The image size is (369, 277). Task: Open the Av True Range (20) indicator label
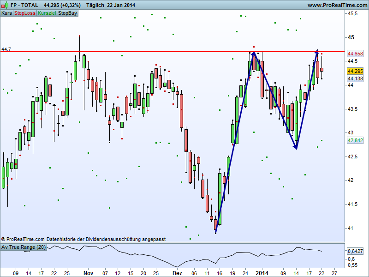pos(24,247)
